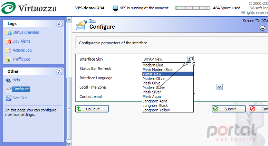Choose Longhorn Yellow skin option
268x146 pixels.
pyautogui.click(x=167, y=110)
